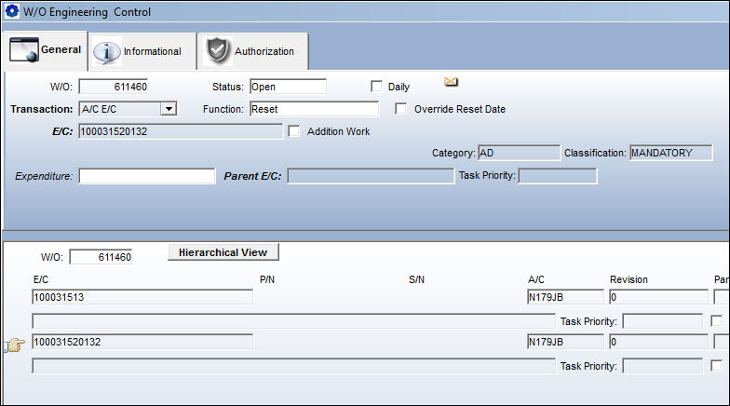The image size is (730, 406).
Task: Check Override Reset Date option
Action: point(400,108)
